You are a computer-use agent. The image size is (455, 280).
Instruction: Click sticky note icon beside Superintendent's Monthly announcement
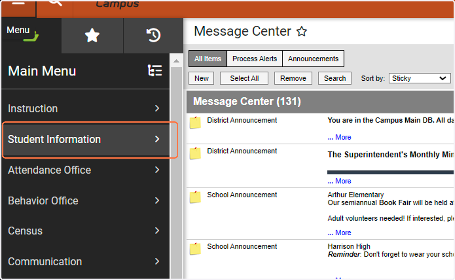click(195, 153)
